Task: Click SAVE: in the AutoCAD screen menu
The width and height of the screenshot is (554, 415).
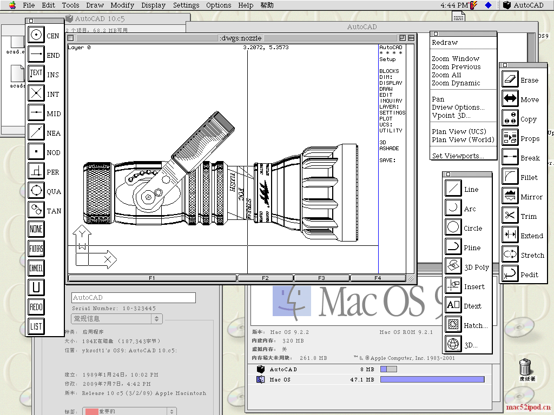Action: click(387, 160)
